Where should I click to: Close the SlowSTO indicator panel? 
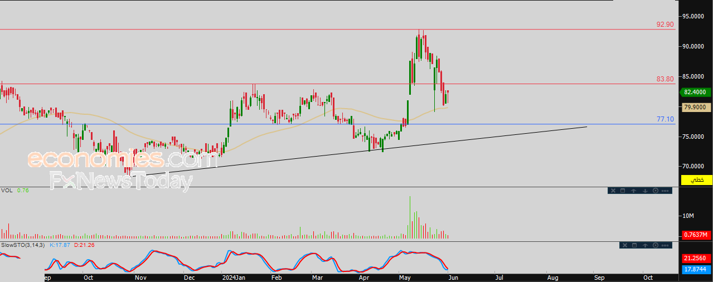[625, 245]
